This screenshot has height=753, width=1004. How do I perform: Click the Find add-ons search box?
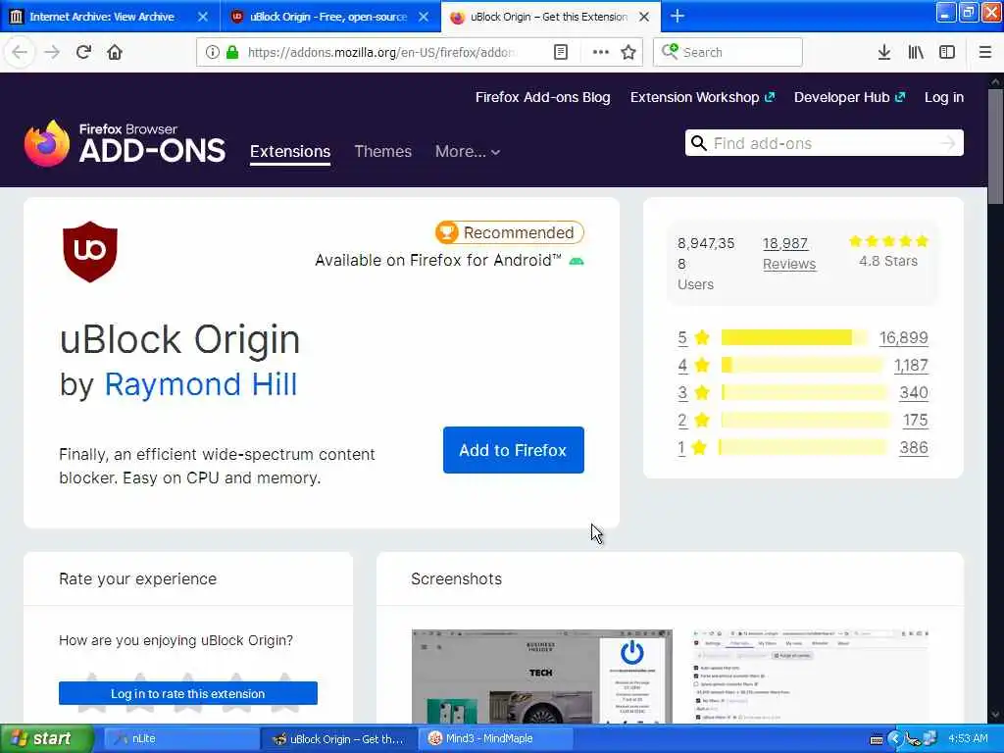[824, 143]
